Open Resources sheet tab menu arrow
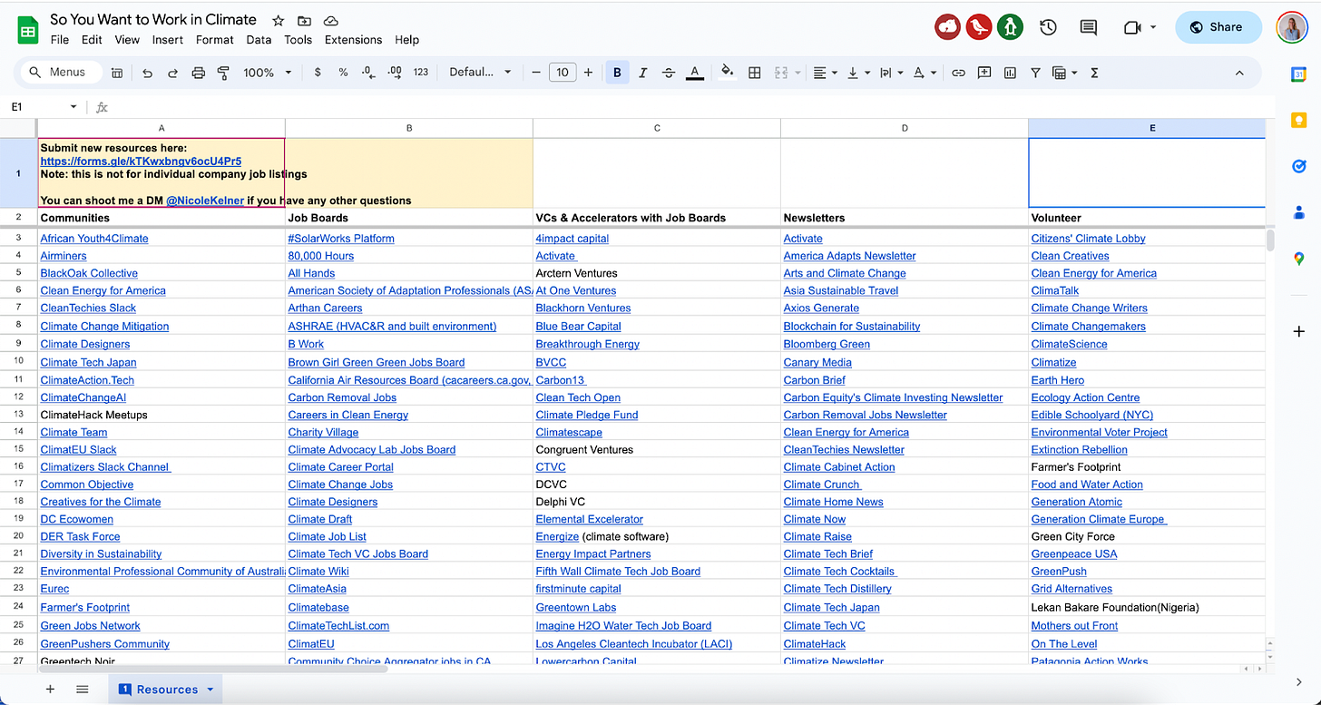 (210, 690)
